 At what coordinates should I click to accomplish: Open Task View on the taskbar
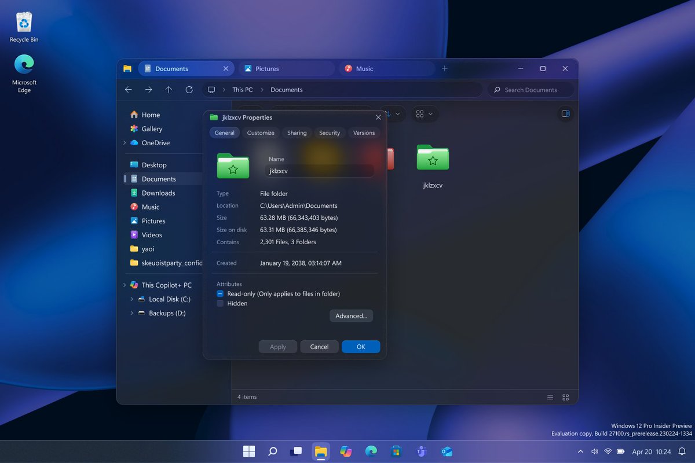coord(297,451)
